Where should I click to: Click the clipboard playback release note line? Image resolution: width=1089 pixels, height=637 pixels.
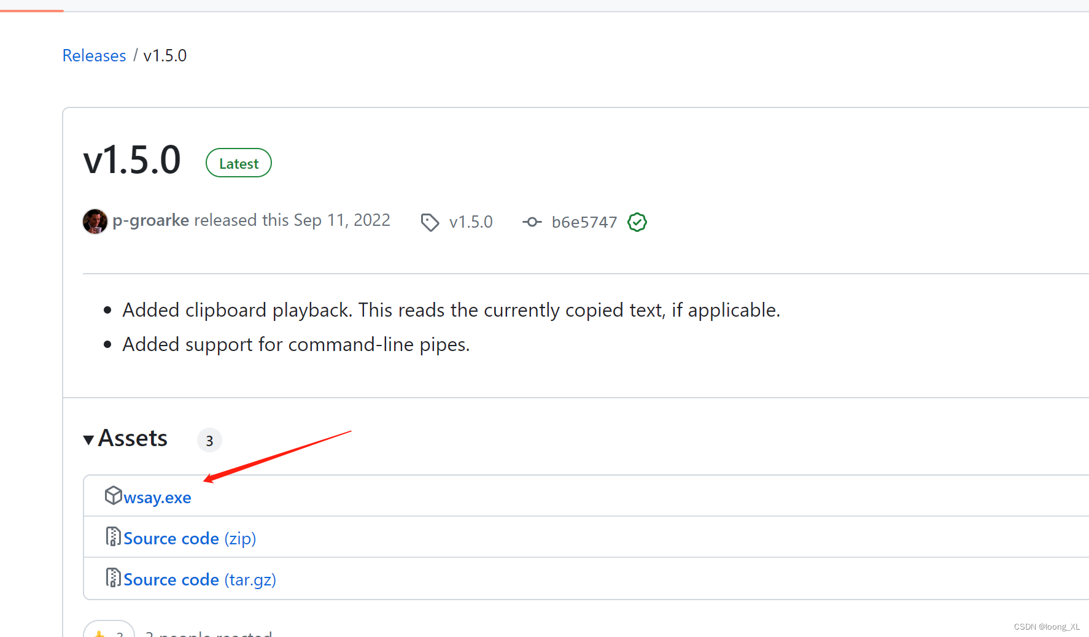coord(451,311)
